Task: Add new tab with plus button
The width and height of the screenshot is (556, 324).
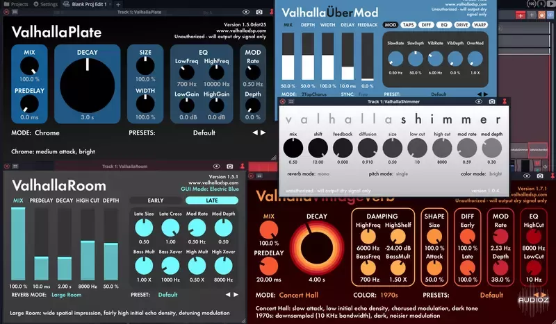Action: pyautogui.click(x=118, y=4)
